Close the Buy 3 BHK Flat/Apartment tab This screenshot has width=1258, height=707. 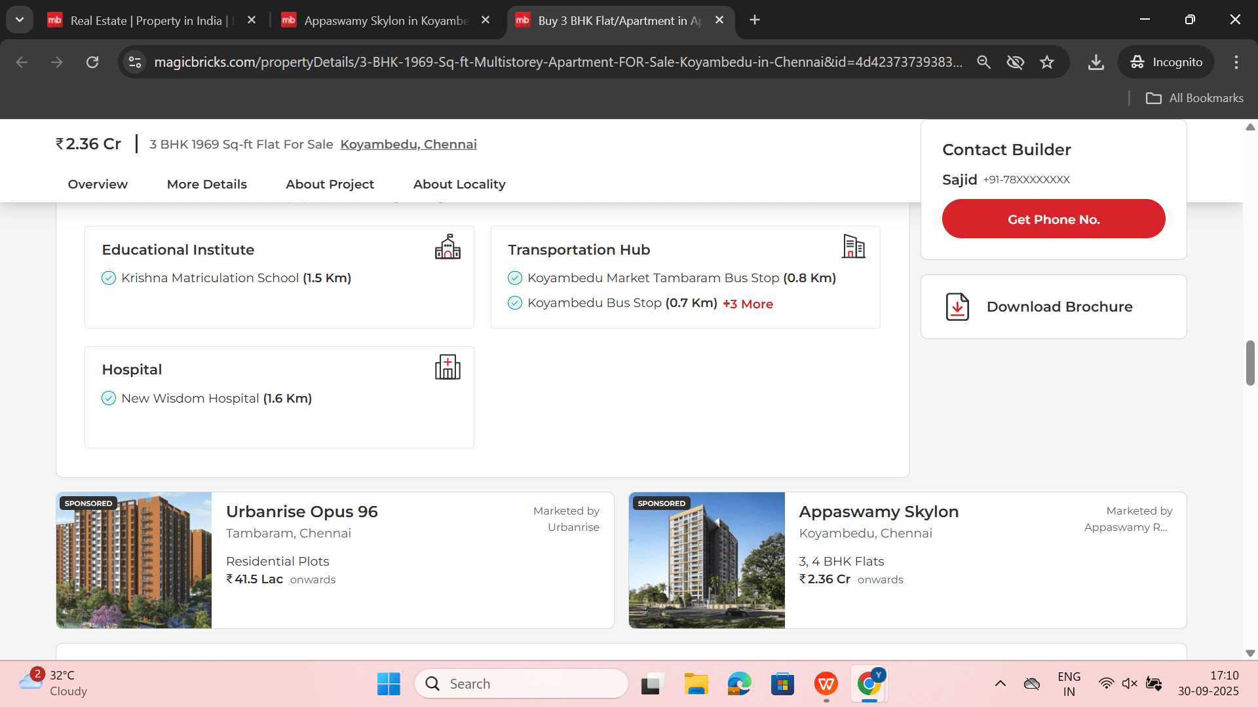point(719,20)
